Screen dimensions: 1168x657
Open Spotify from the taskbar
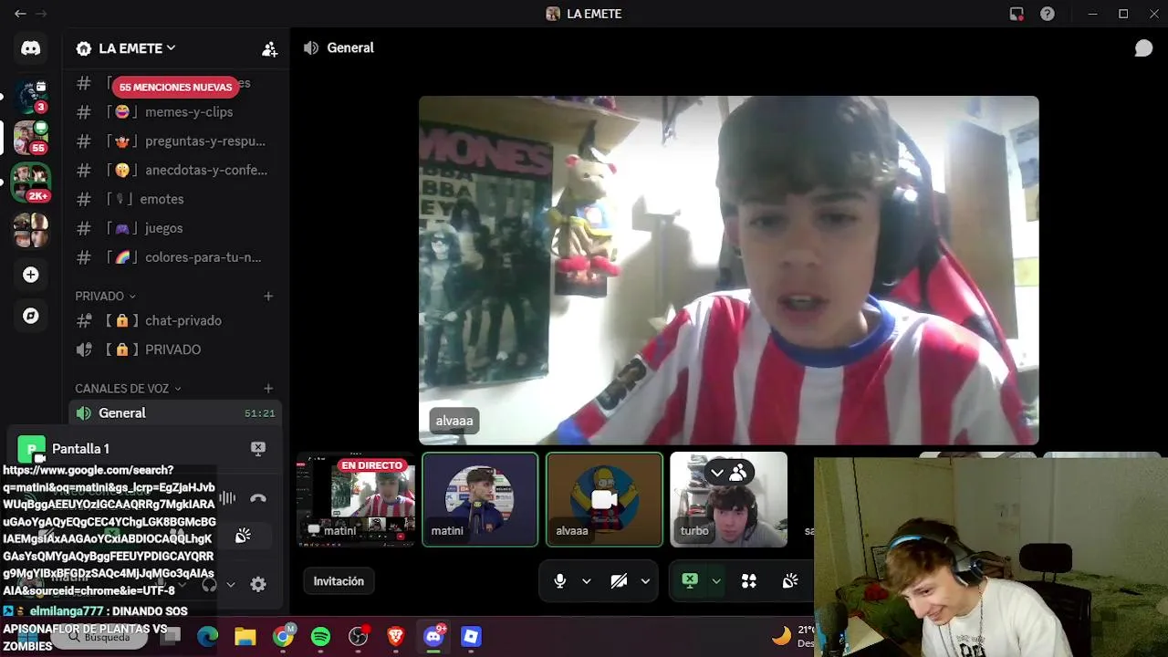[320, 636]
